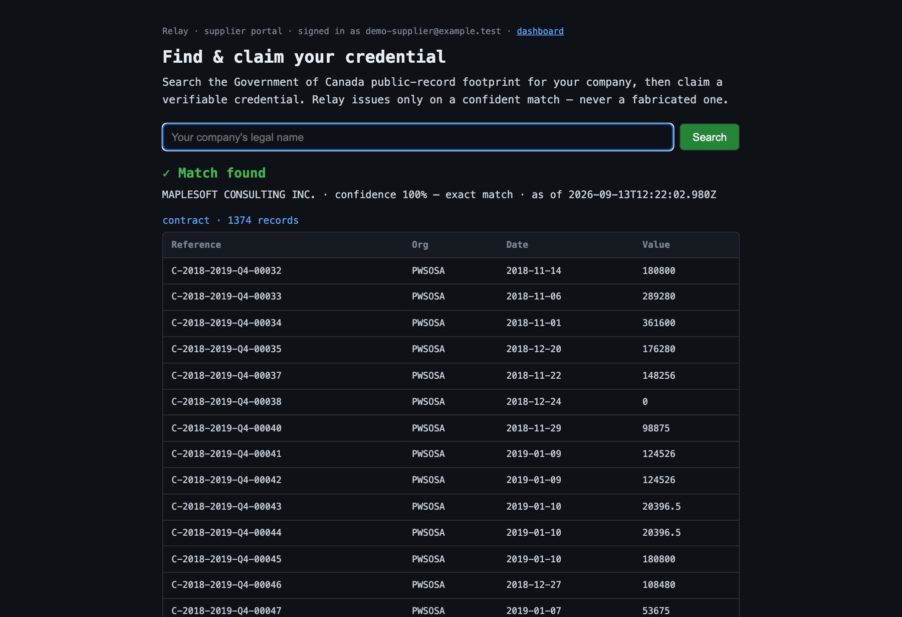
Task: Click date 2018-12-20
Action: 534,349
